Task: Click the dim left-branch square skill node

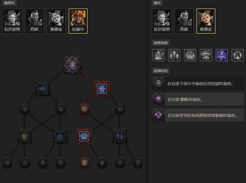Action: point(42,89)
